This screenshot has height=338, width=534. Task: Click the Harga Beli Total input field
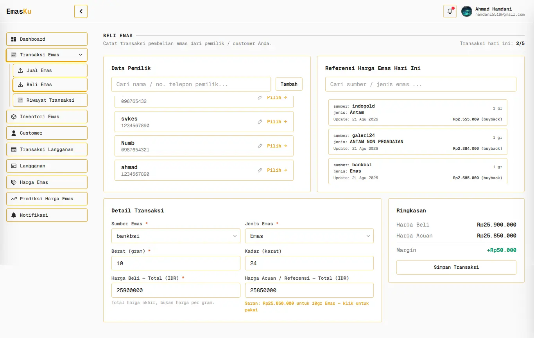tap(176, 290)
